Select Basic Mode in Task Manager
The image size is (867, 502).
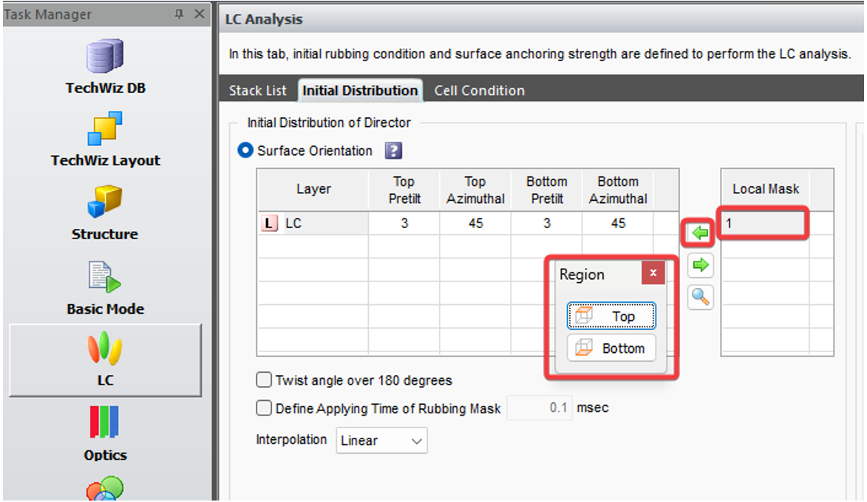click(x=105, y=288)
